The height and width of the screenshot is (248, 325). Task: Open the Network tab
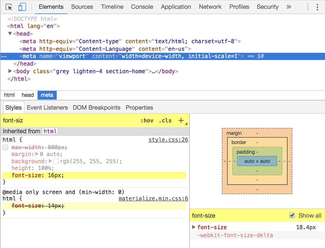[210, 7]
